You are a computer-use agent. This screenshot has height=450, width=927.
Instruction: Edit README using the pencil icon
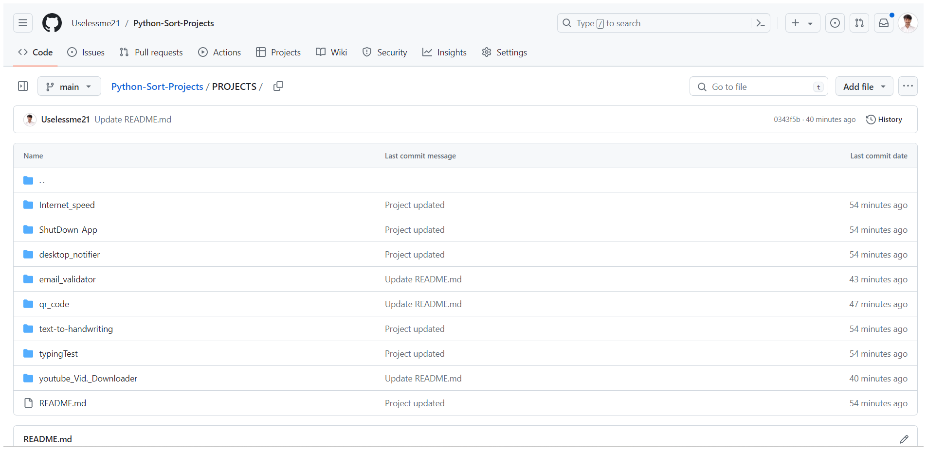(x=904, y=439)
